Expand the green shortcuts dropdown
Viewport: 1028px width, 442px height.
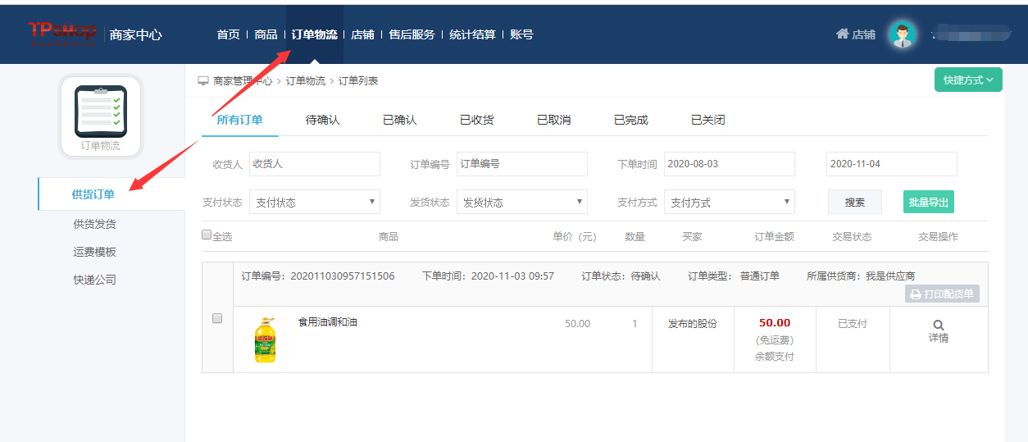pos(968,80)
